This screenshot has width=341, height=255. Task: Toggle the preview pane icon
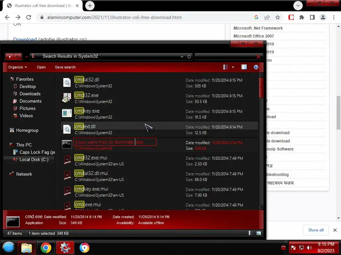(244, 67)
